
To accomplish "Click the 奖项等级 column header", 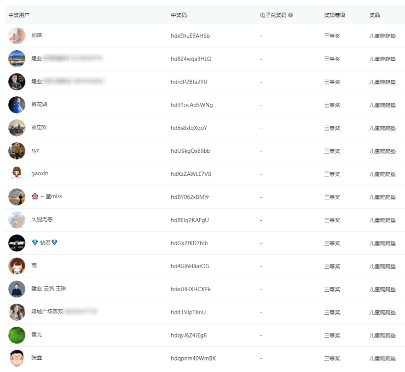I will point(334,15).
